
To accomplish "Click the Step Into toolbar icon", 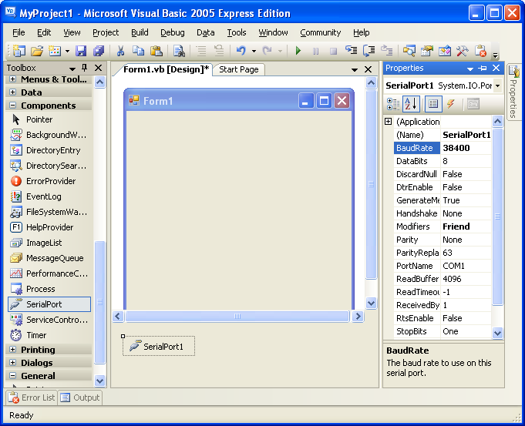I will [352, 51].
